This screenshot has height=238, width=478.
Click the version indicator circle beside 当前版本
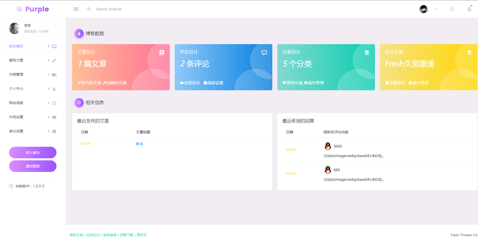11,186
